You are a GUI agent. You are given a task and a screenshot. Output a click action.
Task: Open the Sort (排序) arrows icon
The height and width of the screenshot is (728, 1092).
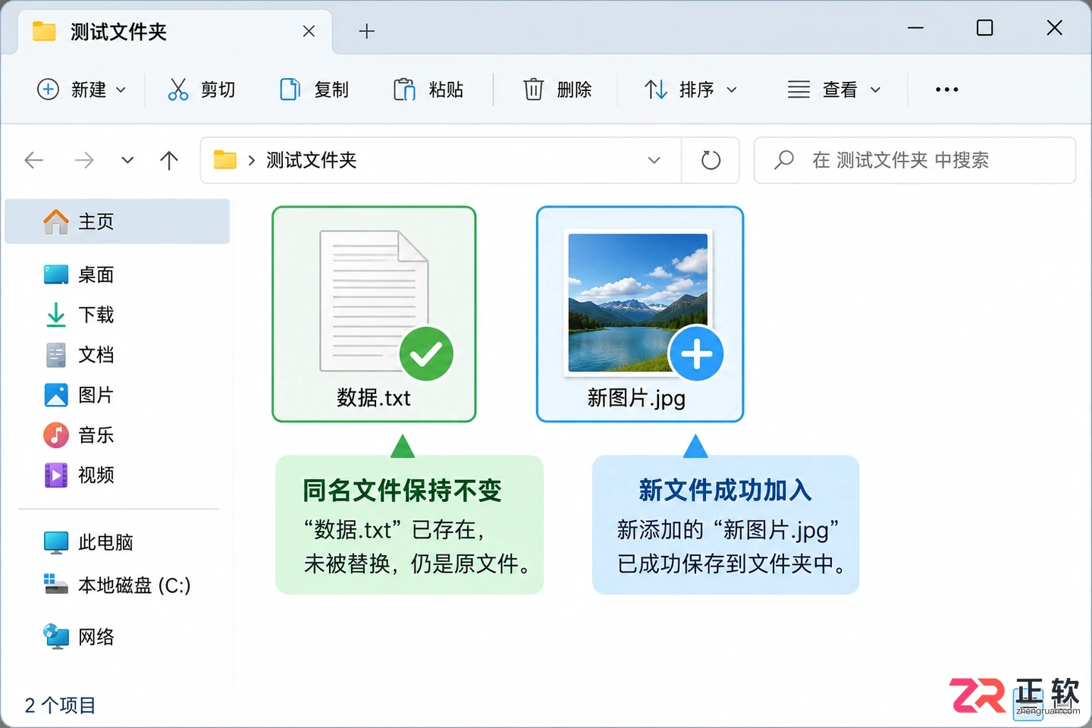point(656,89)
